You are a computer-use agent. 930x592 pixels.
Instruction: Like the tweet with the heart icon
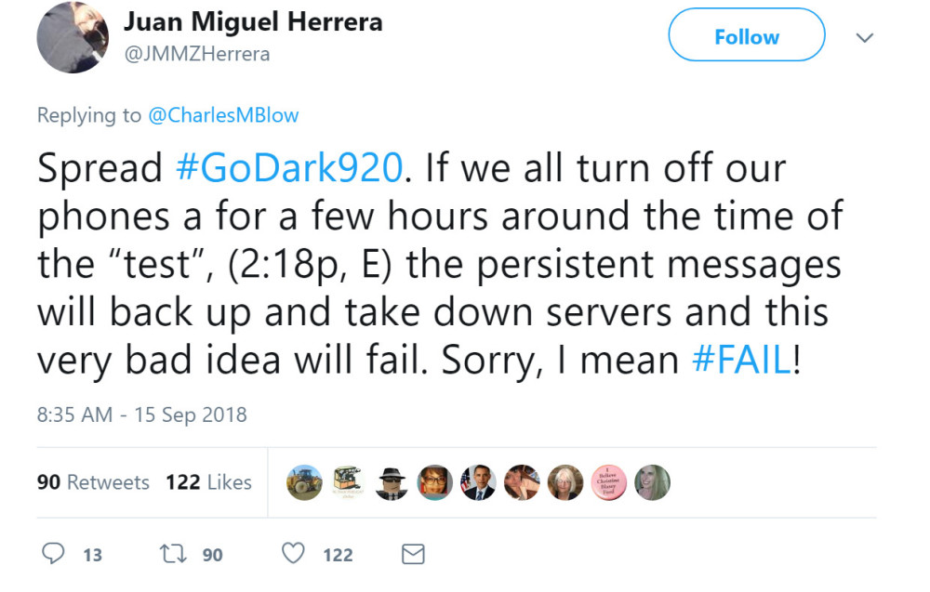coord(294,555)
